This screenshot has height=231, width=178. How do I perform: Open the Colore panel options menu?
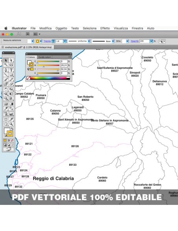70,57
